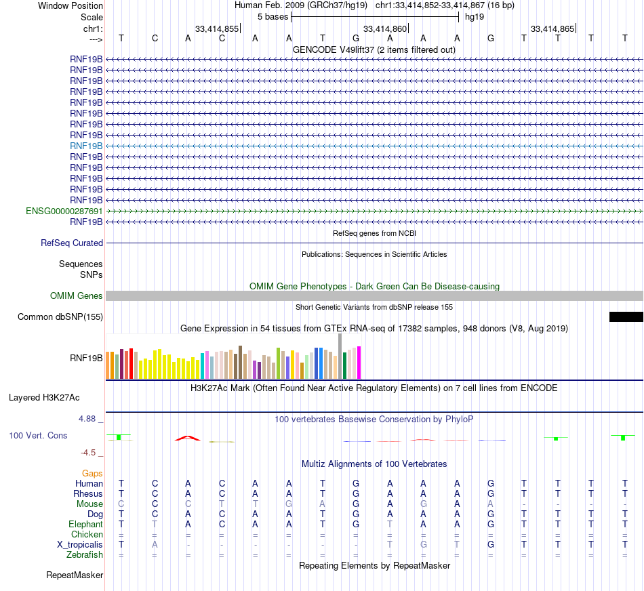Select the Mouse alignment row label
The height and width of the screenshot is (591, 644).
tap(89, 504)
